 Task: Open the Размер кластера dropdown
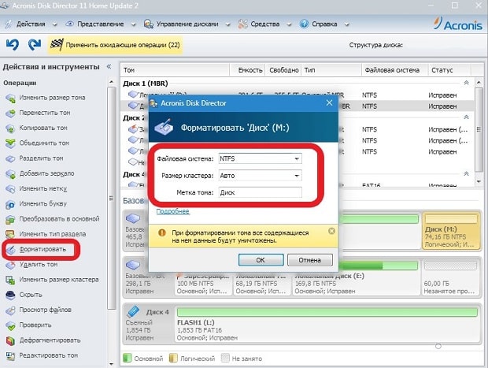pos(261,176)
